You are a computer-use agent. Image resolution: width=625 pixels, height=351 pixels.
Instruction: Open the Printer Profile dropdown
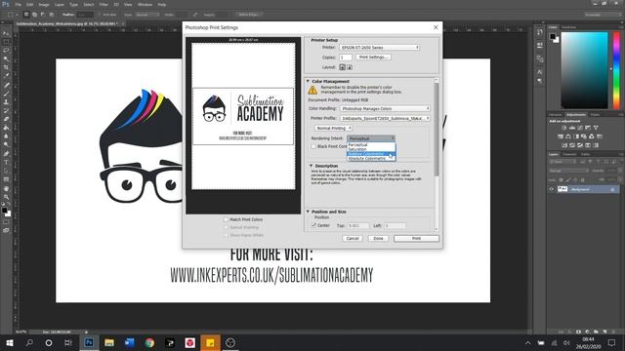pyautogui.click(x=385, y=118)
